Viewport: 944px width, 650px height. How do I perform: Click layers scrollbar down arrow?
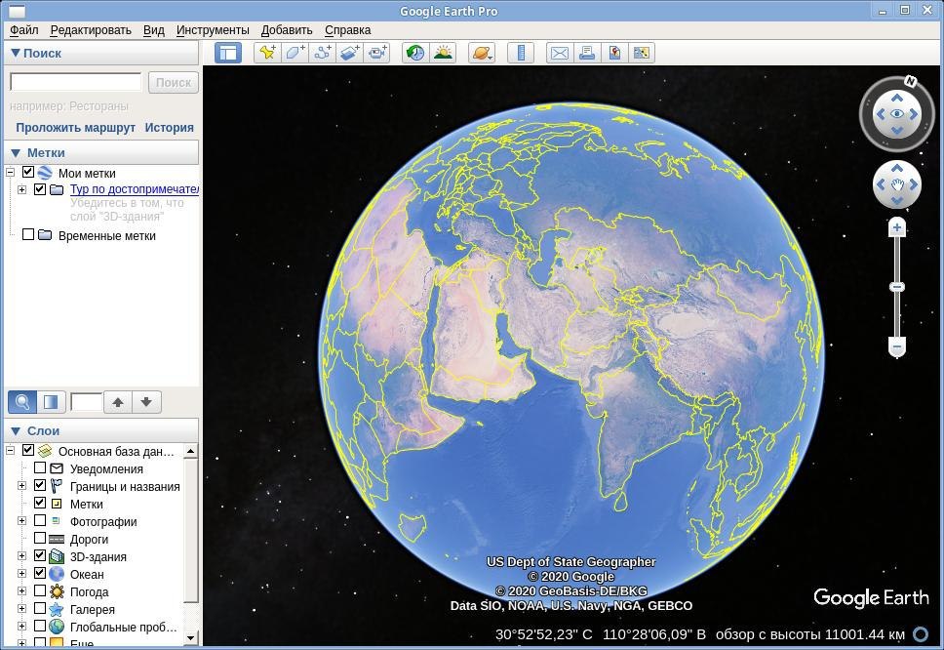[x=190, y=637]
